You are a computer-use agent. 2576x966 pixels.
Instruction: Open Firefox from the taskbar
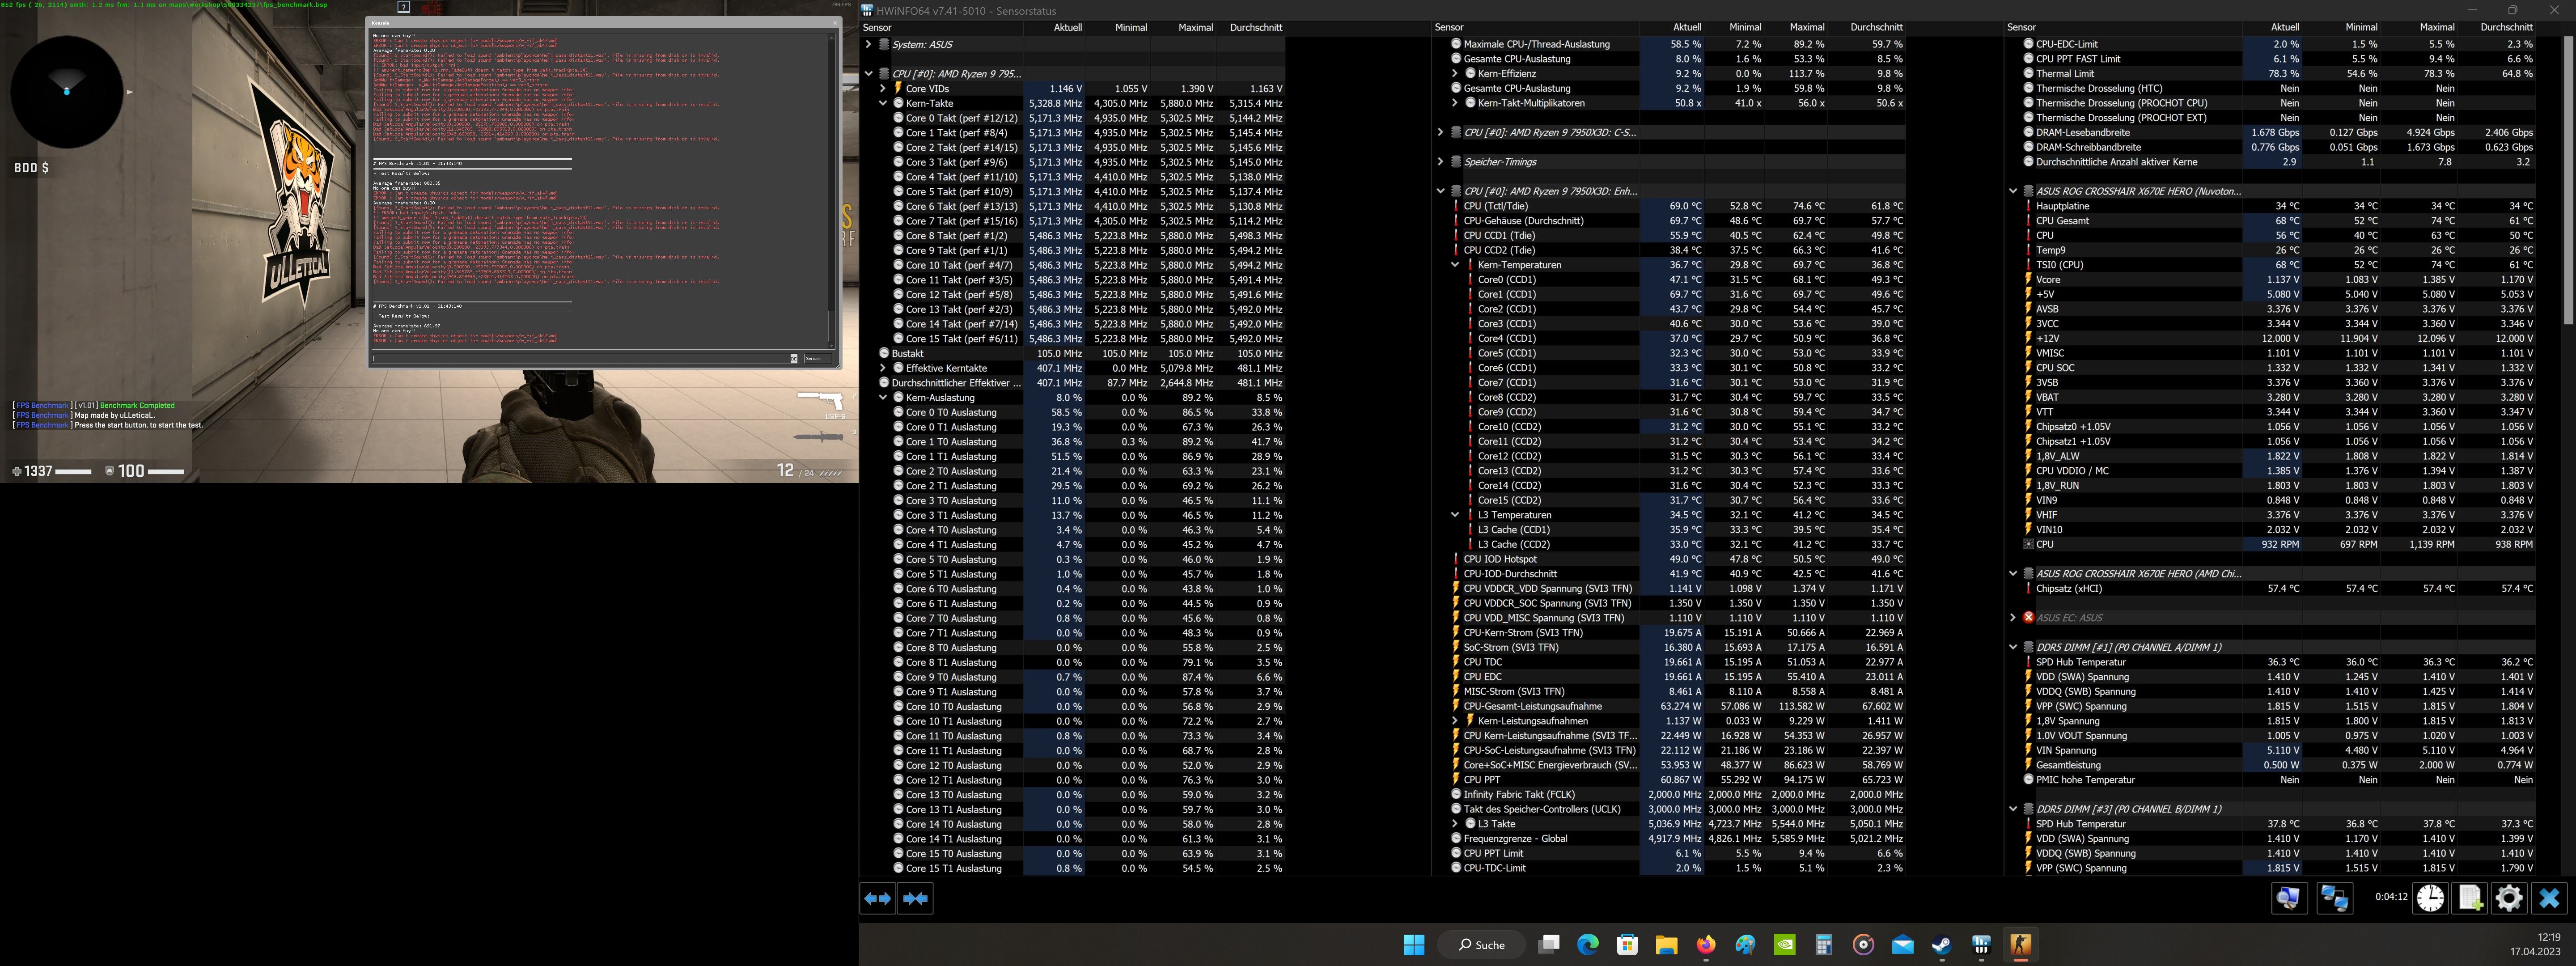pos(1706,944)
